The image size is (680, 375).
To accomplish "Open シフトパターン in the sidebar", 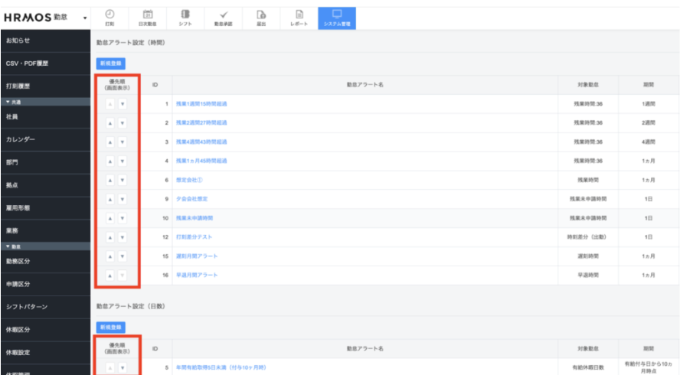I will (x=45, y=307).
